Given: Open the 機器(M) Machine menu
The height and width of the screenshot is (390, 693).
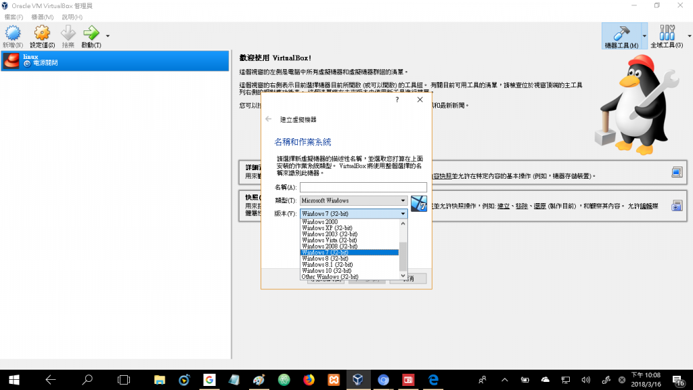Looking at the screenshot, I should pyautogui.click(x=42, y=17).
